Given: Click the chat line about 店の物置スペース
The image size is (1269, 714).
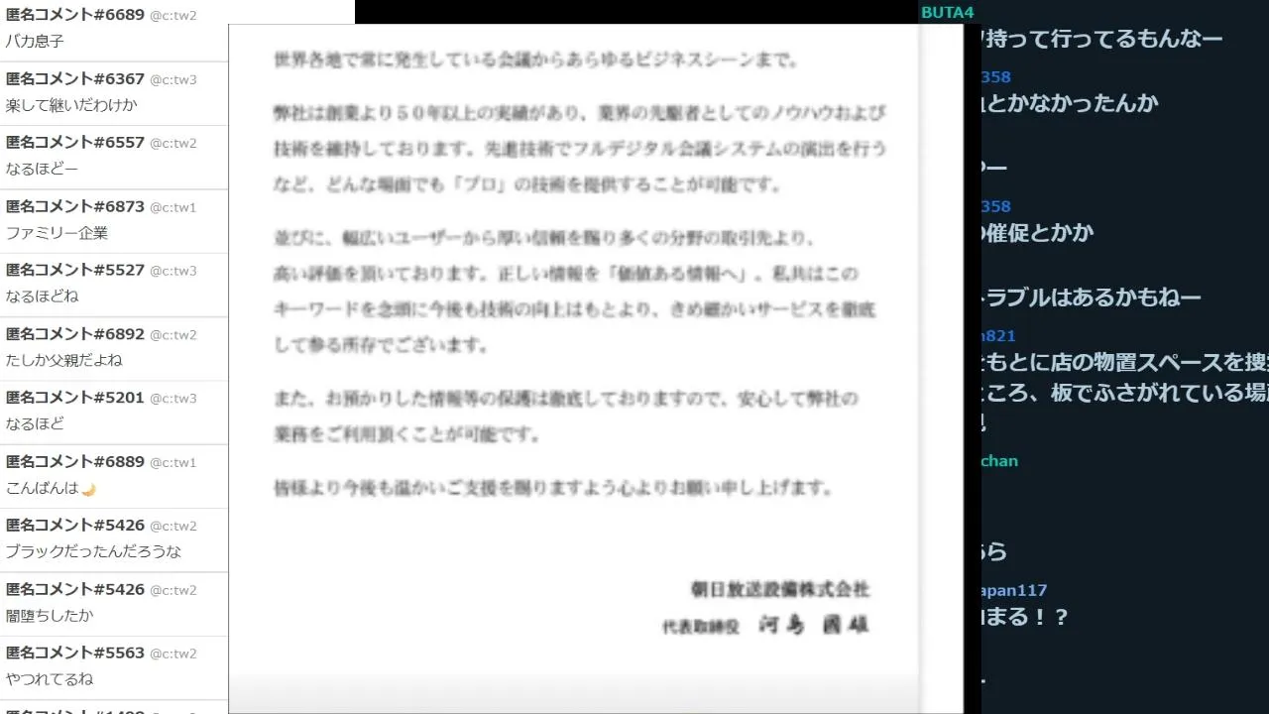Looking at the screenshot, I should tap(1125, 362).
